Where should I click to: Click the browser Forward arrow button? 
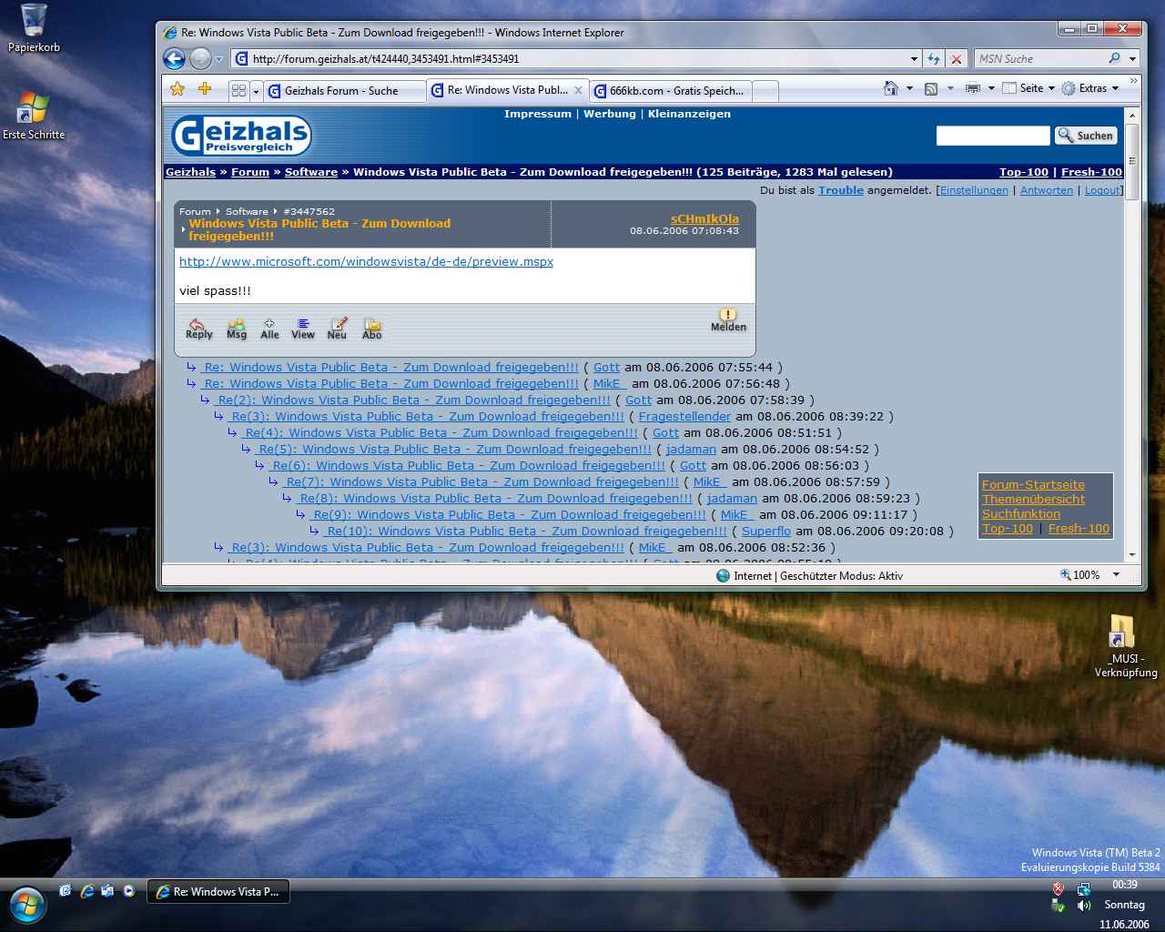[x=200, y=59]
